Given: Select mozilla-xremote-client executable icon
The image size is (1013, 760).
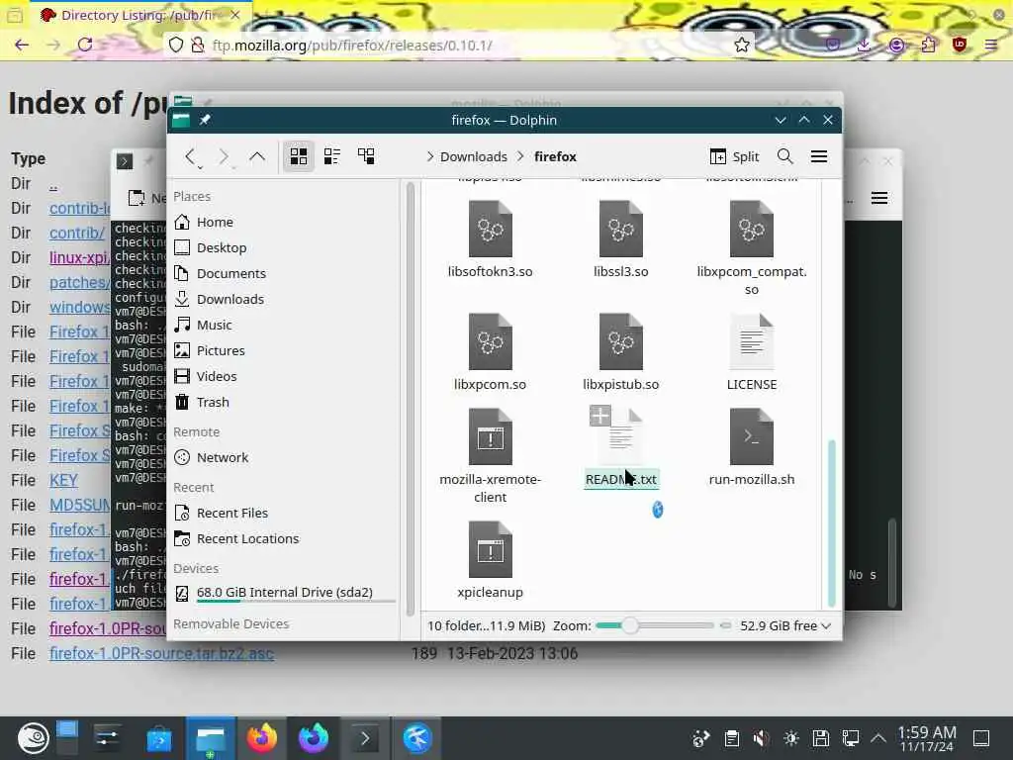Looking at the screenshot, I should tap(491, 436).
